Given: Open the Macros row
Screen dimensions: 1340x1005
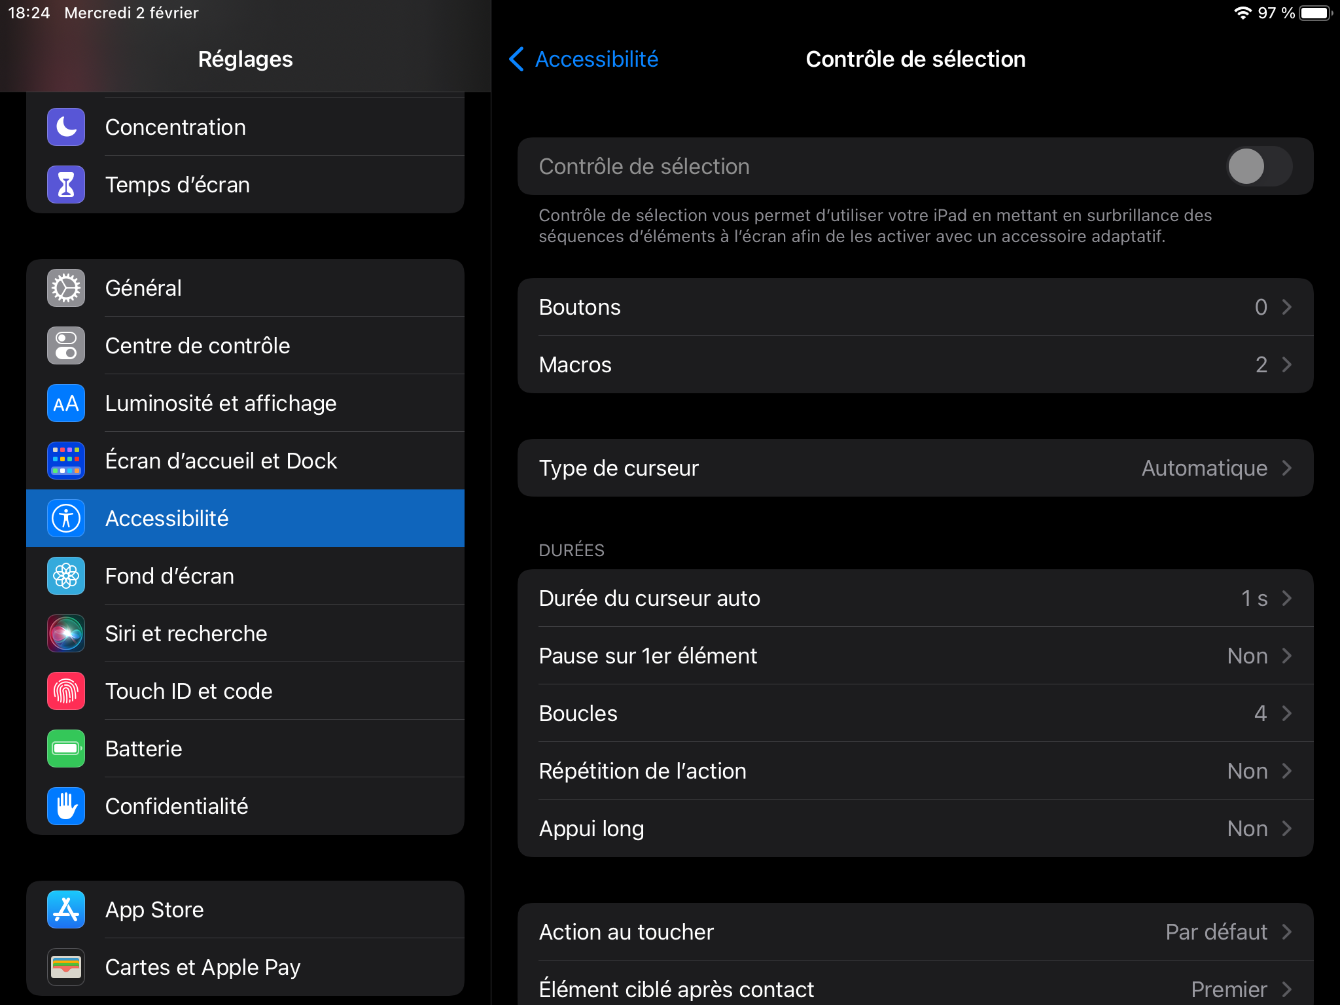Looking at the screenshot, I should 915,364.
